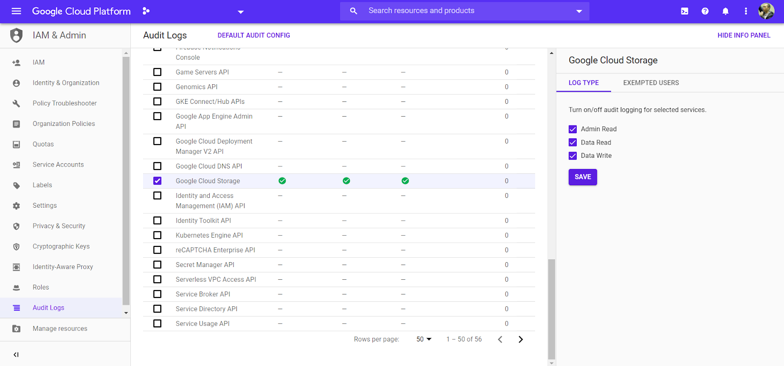784x366 pixels.
Task: Click the exempted count for Game Servers API
Action: click(507, 72)
